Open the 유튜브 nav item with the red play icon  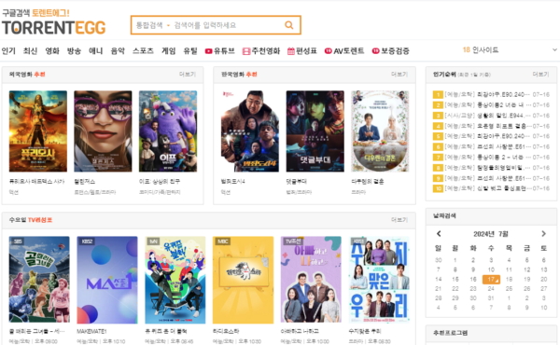(x=219, y=51)
